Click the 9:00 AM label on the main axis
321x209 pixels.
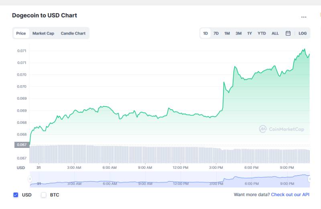145,168
